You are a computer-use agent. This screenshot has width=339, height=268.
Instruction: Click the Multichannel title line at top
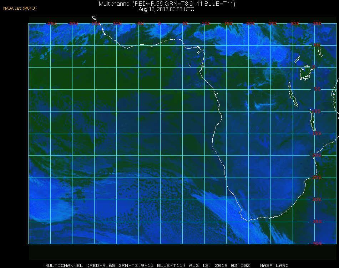pyautogui.click(x=167, y=4)
